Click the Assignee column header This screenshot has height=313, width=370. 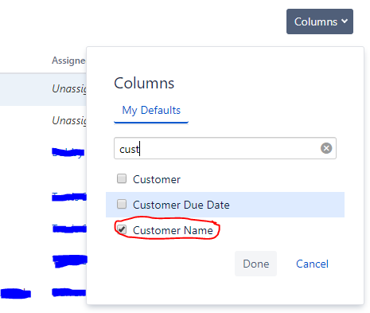68,61
